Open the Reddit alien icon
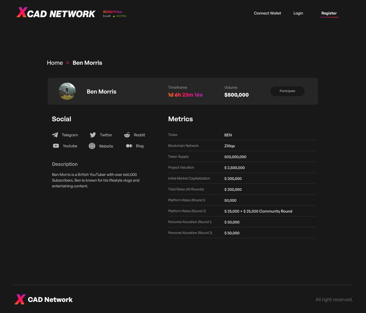The width and height of the screenshot is (366, 313). click(x=127, y=135)
